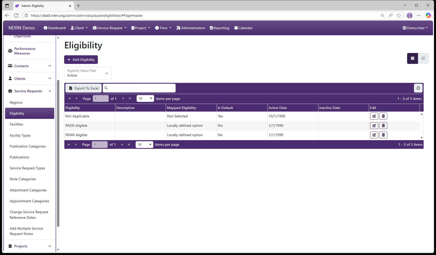View site information lock icon
The height and width of the screenshot is (255, 436).
coord(26,15)
